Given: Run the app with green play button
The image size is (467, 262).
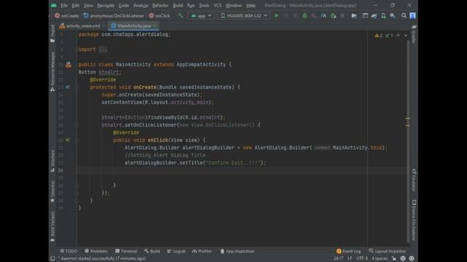Looking at the screenshot, I should point(277,15).
